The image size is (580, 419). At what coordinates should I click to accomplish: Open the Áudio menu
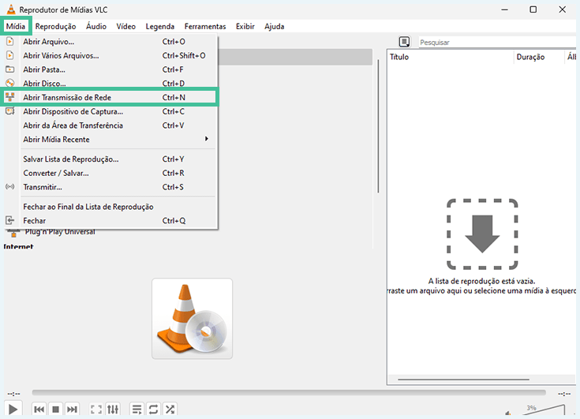click(x=96, y=26)
